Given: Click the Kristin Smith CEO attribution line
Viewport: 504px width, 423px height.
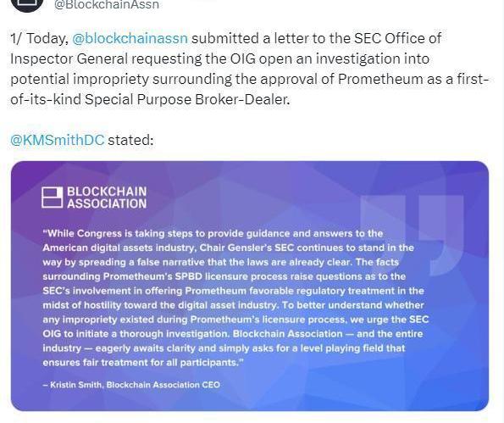Looking at the screenshot, I should 131,385.
